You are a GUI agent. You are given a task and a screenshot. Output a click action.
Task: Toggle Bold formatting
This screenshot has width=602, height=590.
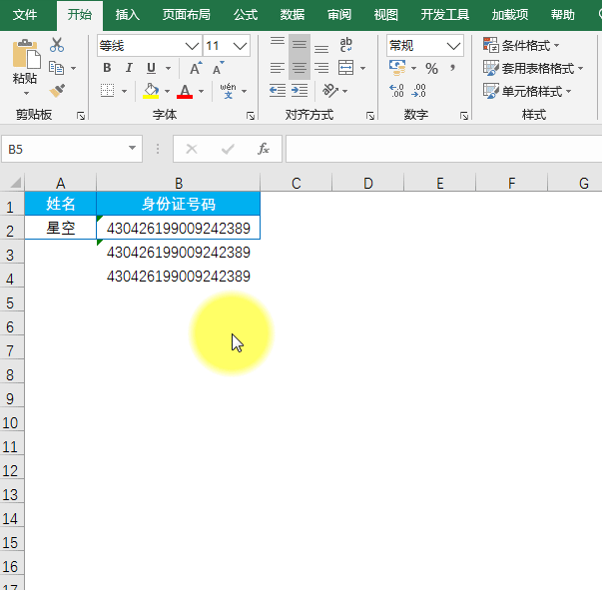[107, 68]
